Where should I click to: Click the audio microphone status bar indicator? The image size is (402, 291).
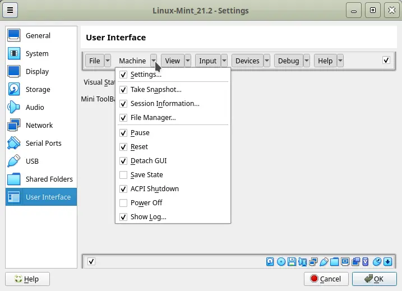(303, 262)
